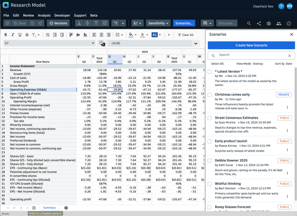Viewport: 297px width, 216px height.
Task: Click View Mode: Overlay selector
Action: click(x=249, y=64)
